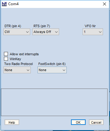Click the None value in FootSwitch combo

tap(42, 70)
